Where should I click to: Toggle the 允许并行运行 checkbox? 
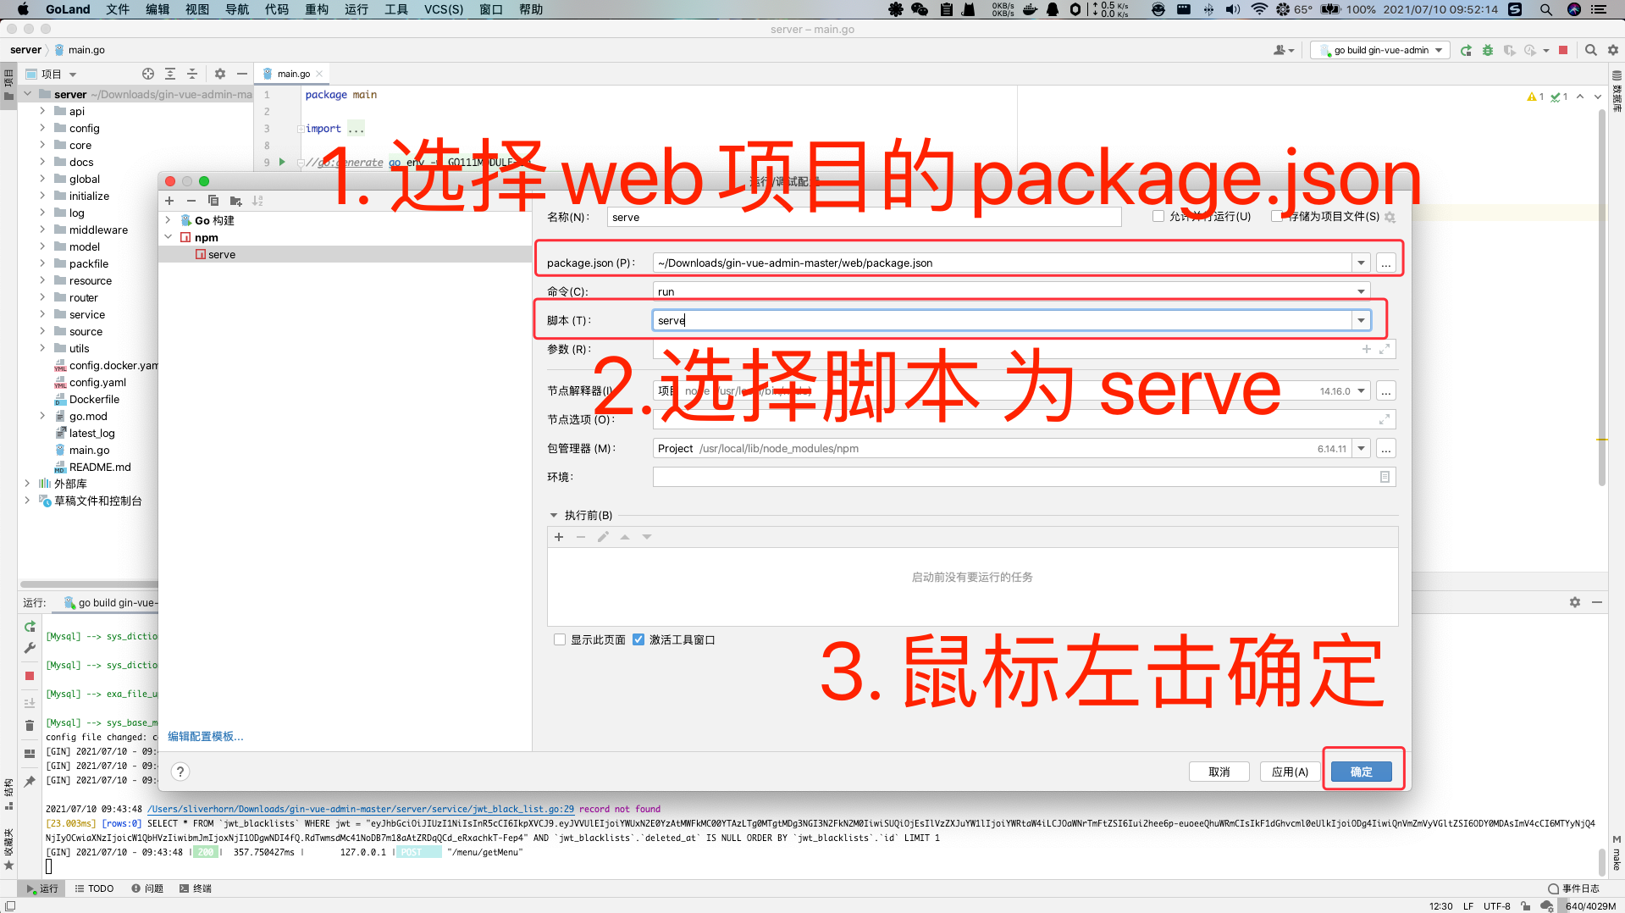click(1158, 217)
